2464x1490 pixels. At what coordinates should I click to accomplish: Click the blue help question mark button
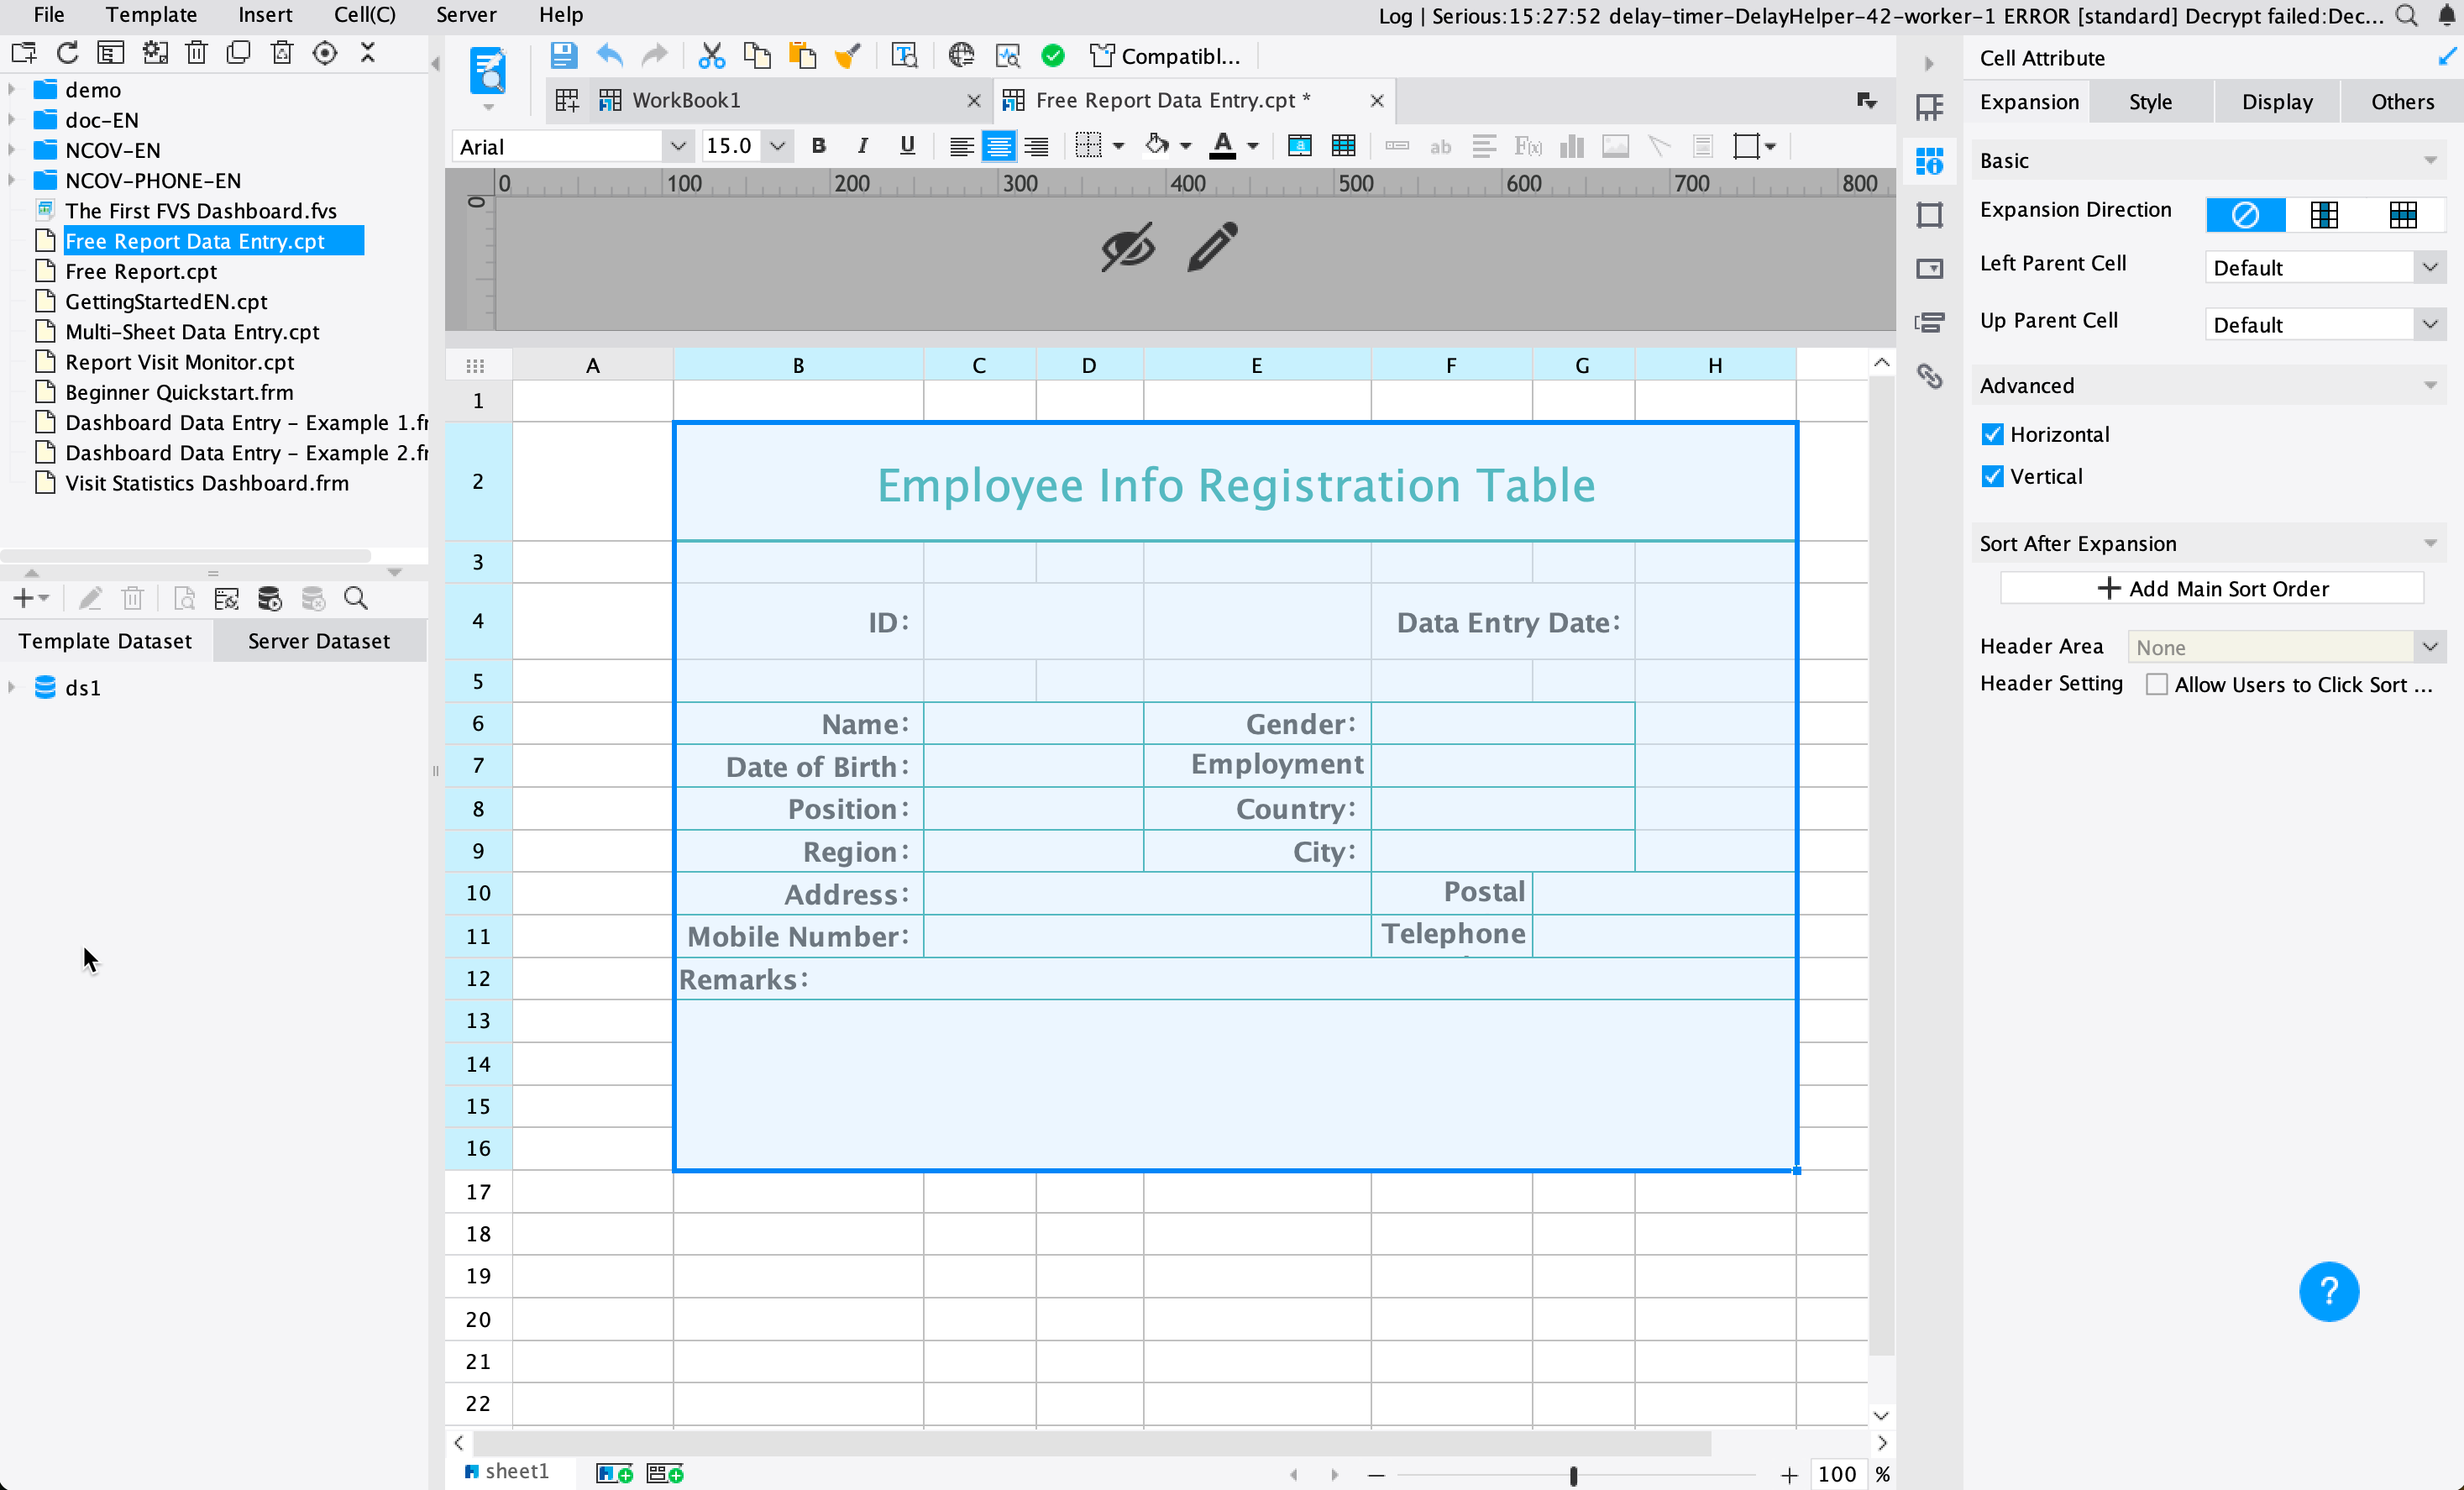tap(2328, 1292)
